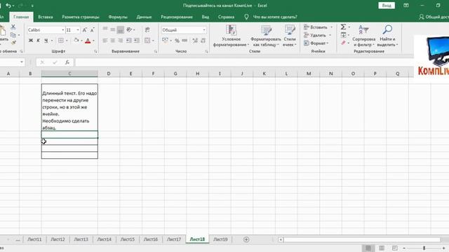This screenshot has width=449, height=252.
Task: Click Формат cells button
Action: tap(316, 43)
